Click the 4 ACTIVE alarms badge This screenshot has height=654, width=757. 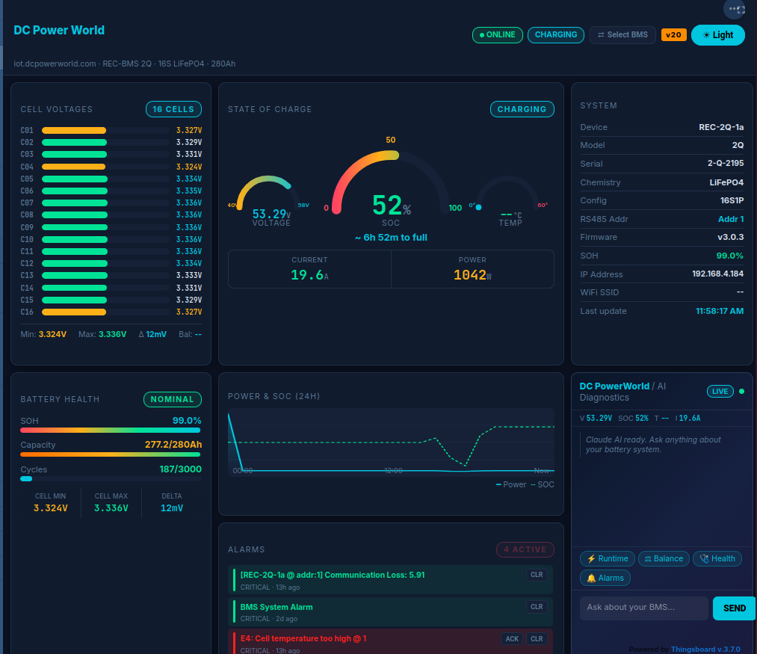[x=525, y=549]
